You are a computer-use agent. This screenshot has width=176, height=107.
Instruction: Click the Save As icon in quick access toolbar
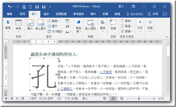pos(44,7)
